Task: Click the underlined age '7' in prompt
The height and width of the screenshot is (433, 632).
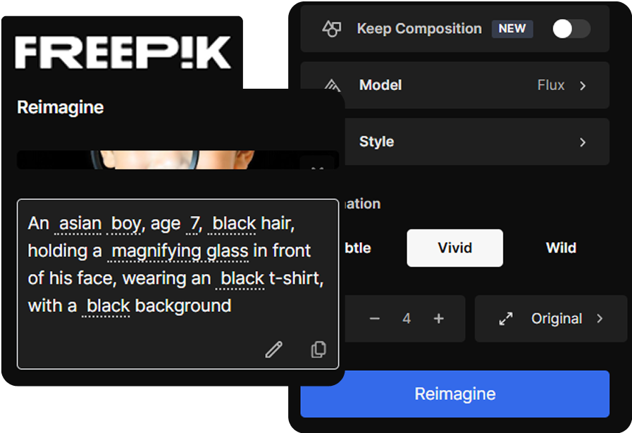Action: pos(194,224)
